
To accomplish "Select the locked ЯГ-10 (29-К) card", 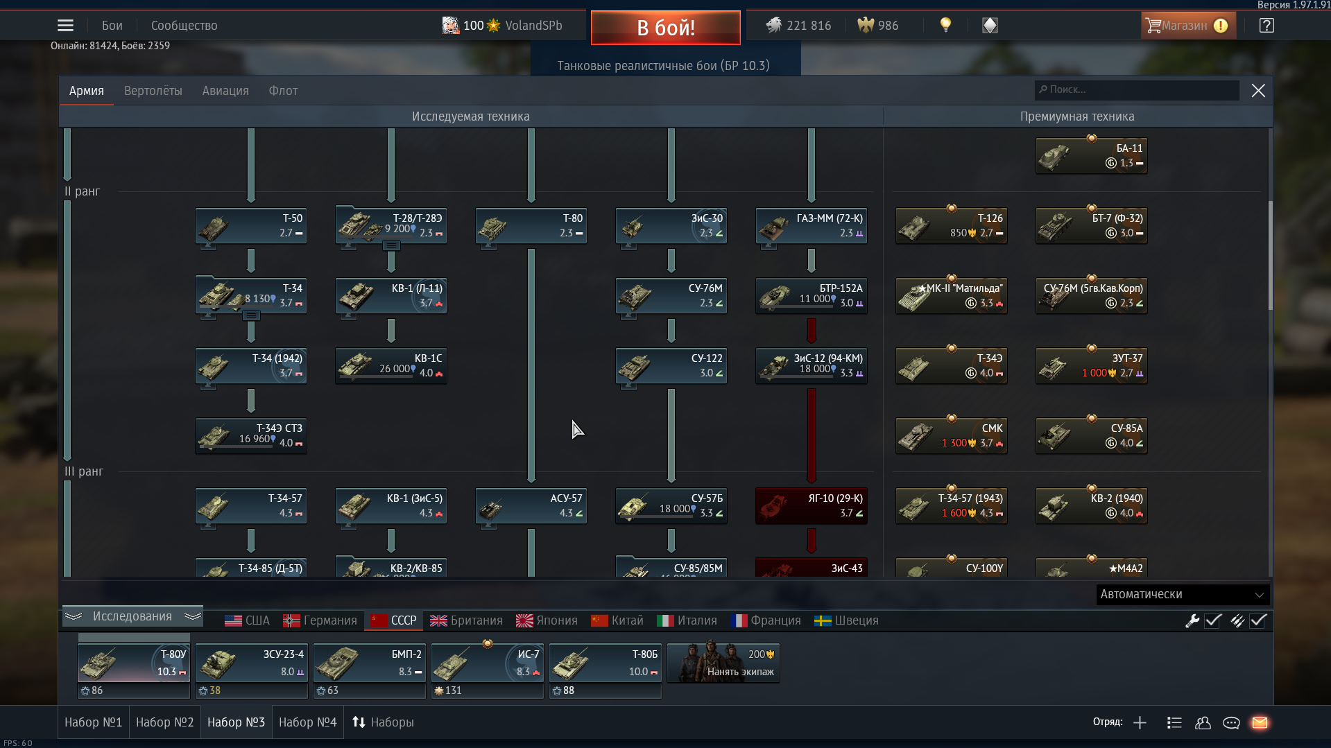I will pyautogui.click(x=812, y=505).
